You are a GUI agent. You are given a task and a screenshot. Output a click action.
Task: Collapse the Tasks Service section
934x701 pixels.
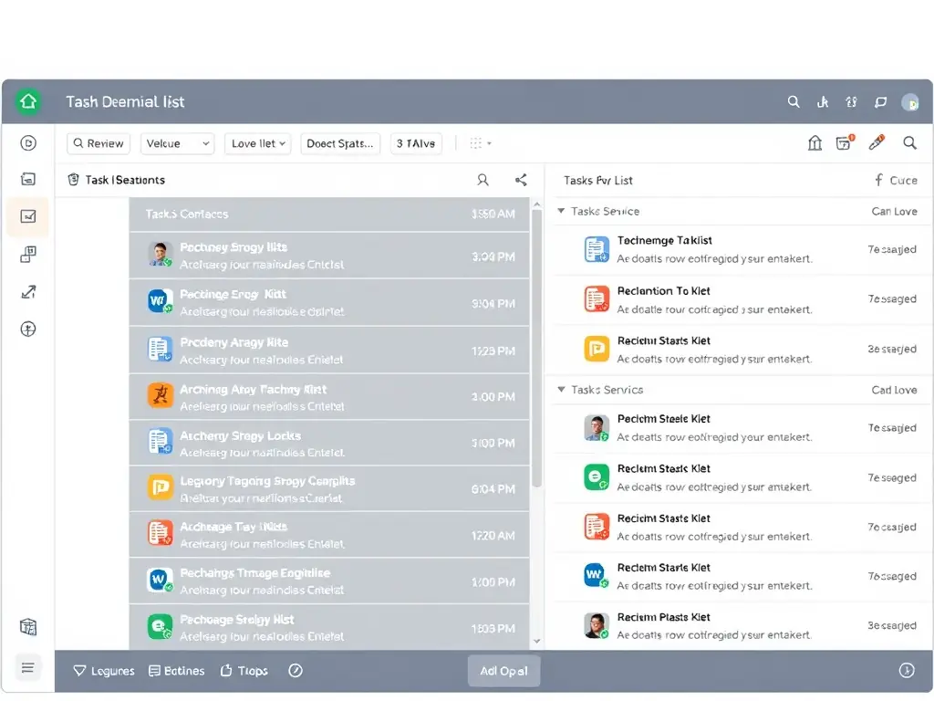[x=559, y=211]
